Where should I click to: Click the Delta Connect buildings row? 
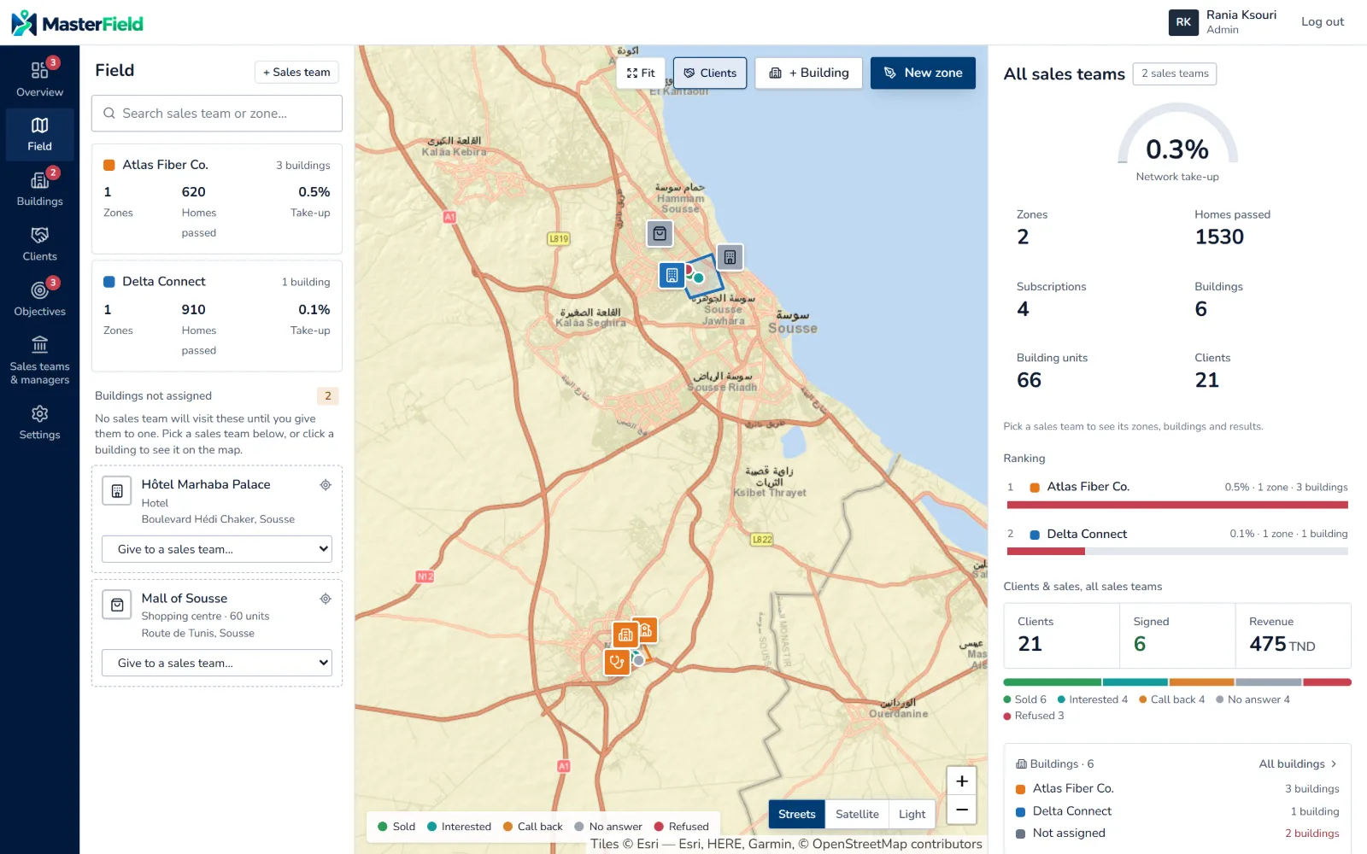click(1177, 811)
